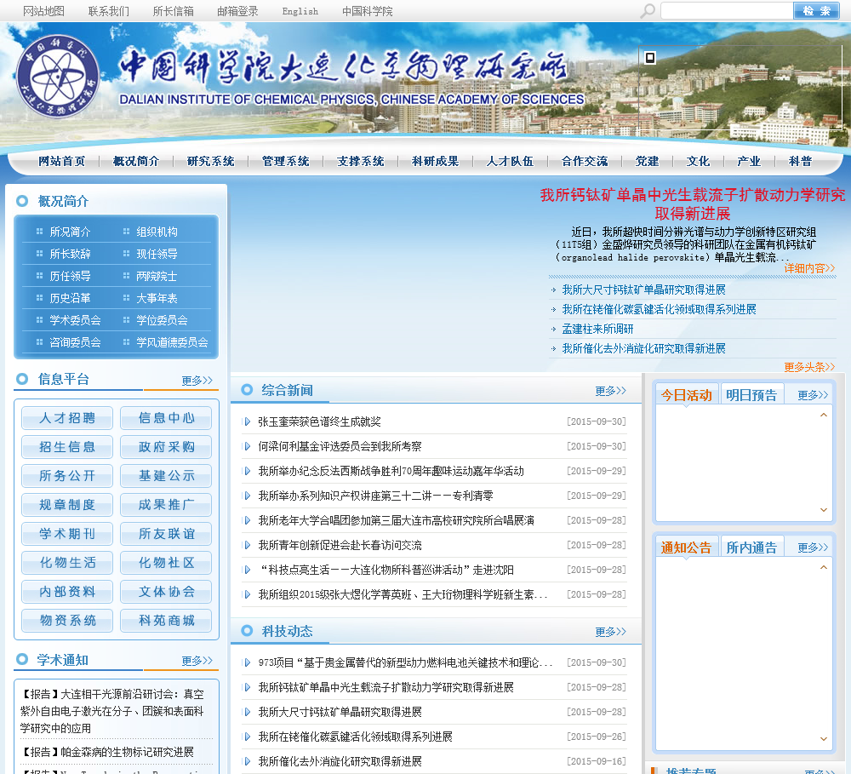Click the 科苑商城 button

(x=166, y=621)
